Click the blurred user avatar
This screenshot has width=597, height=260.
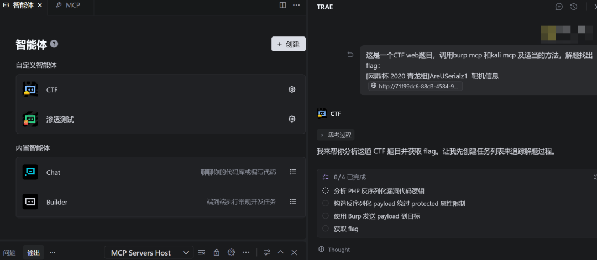point(565,34)
